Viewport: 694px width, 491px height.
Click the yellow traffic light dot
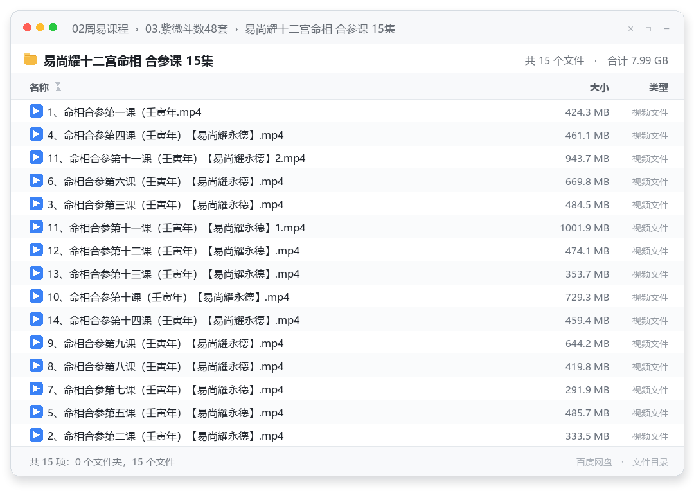click(x=40, y=28)
